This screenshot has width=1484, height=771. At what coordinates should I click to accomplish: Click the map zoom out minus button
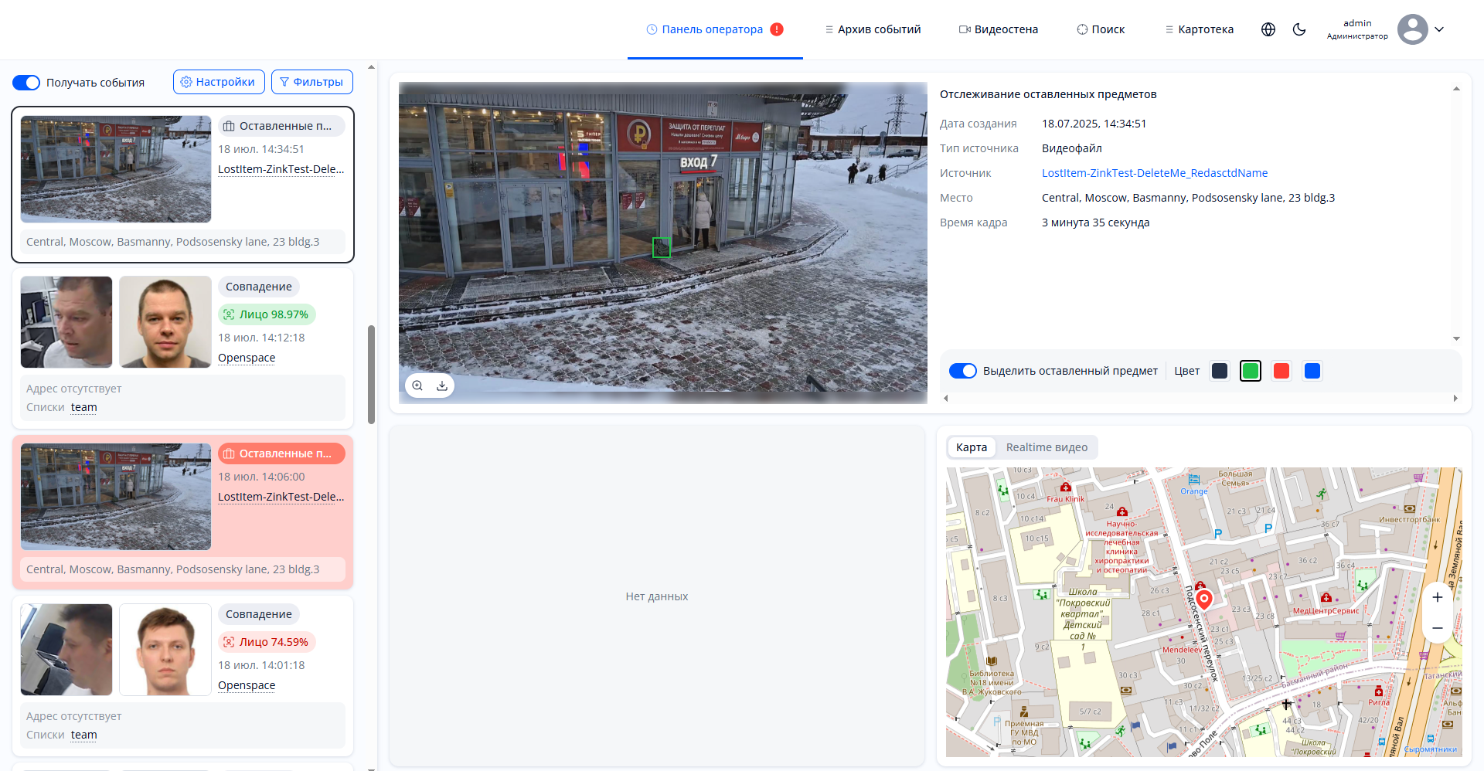(x=1437, y=628)
